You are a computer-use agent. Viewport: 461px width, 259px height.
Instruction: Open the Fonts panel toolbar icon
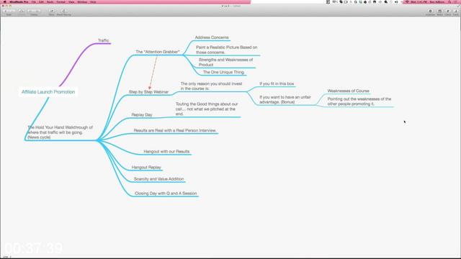point(456,12)
